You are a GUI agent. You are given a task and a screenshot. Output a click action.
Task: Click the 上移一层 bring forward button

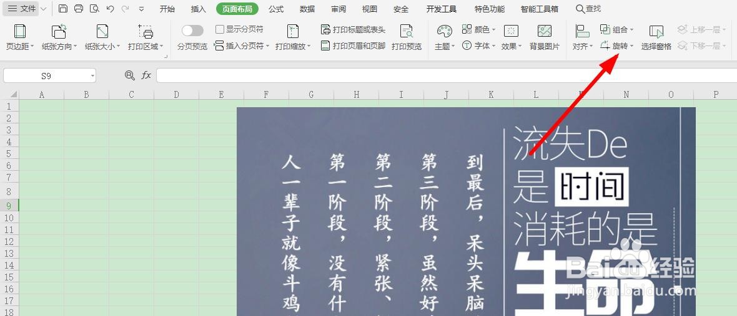(x=702, y=29)
